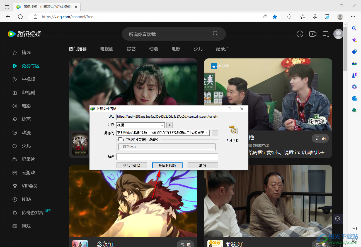Open the collections icon in toolbar
The height and width of the screenshot is (247, 361).
pyautogui.click(x=315, y=17)
